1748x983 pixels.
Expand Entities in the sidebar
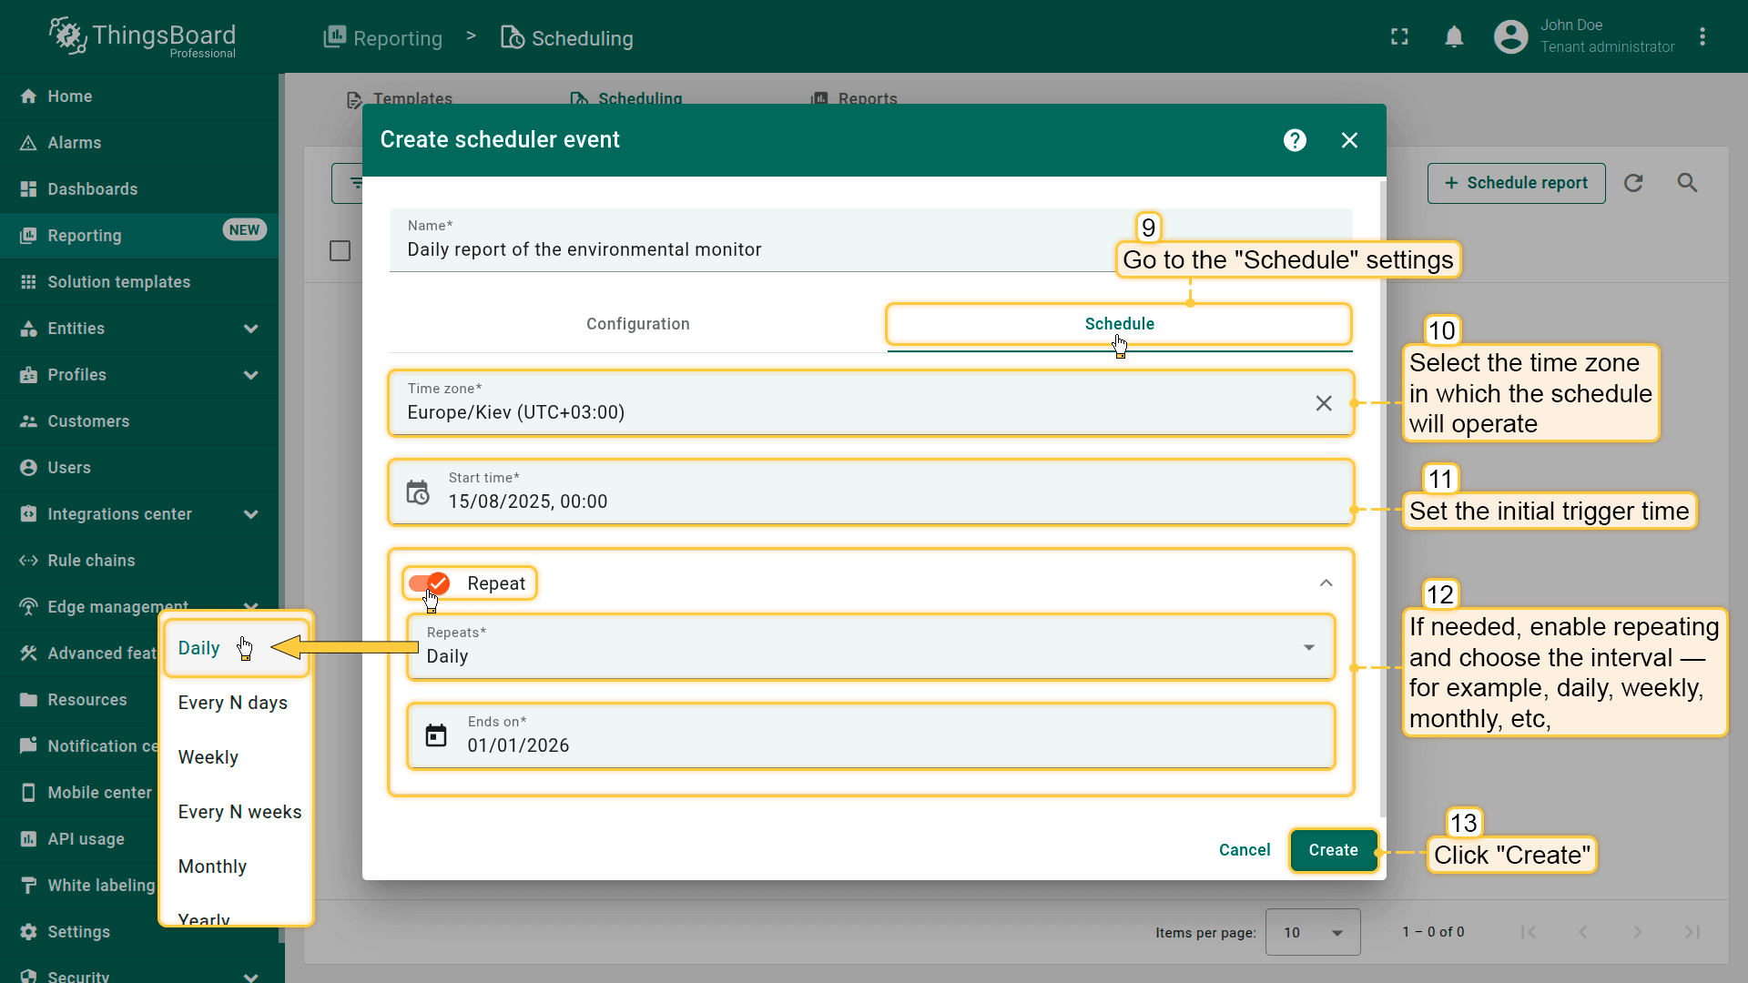[250, 329]
